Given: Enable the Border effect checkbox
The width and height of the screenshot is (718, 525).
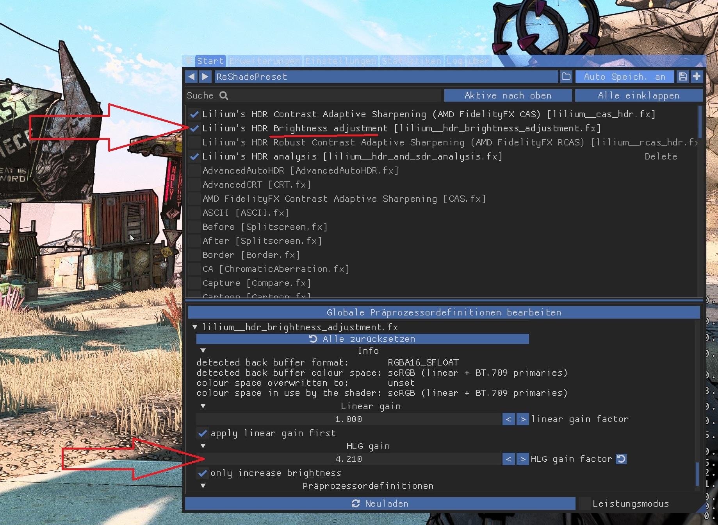Looking at the screenshot, I should tap(194, 255).
